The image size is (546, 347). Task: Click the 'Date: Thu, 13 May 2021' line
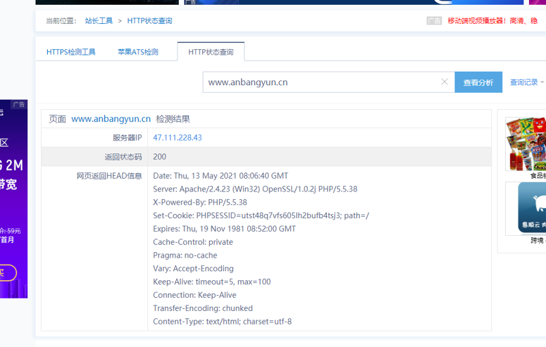220,176
